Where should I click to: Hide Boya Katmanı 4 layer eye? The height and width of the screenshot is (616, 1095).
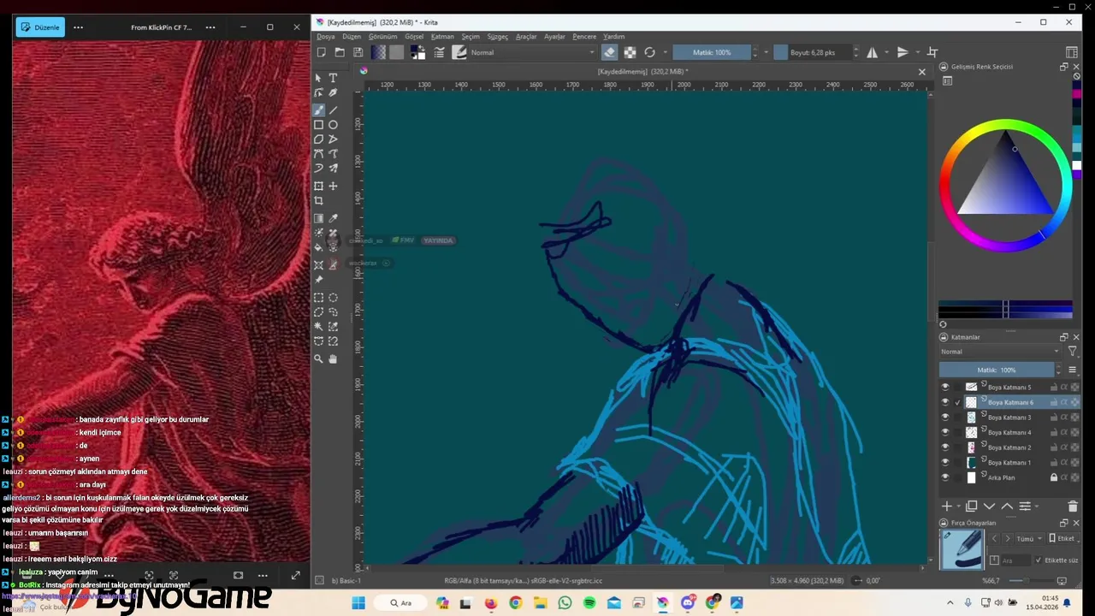click(x=945, y=432)
